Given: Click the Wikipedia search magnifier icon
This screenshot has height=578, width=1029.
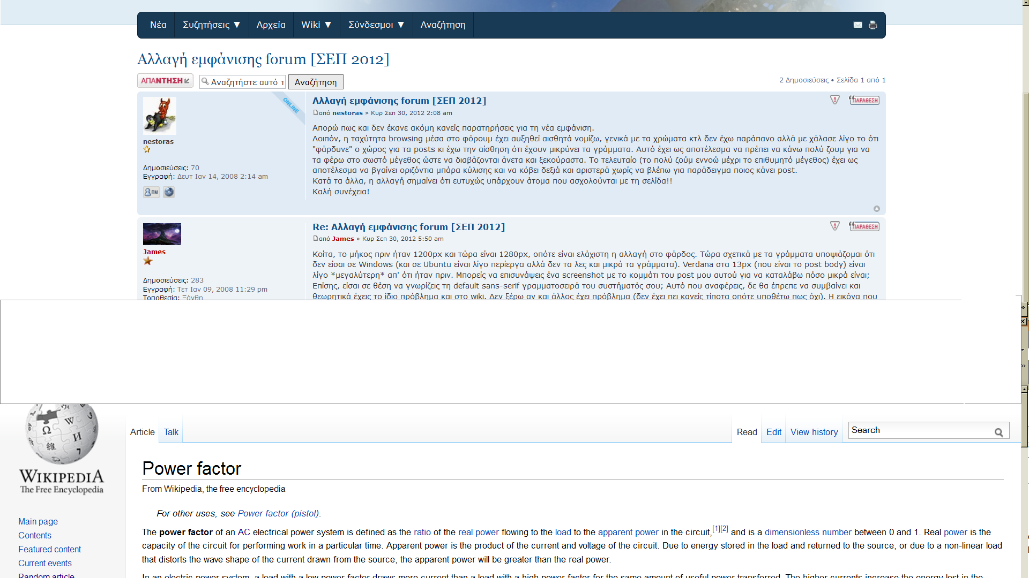Looking at the screenshot, I should (x=998, y=432).
